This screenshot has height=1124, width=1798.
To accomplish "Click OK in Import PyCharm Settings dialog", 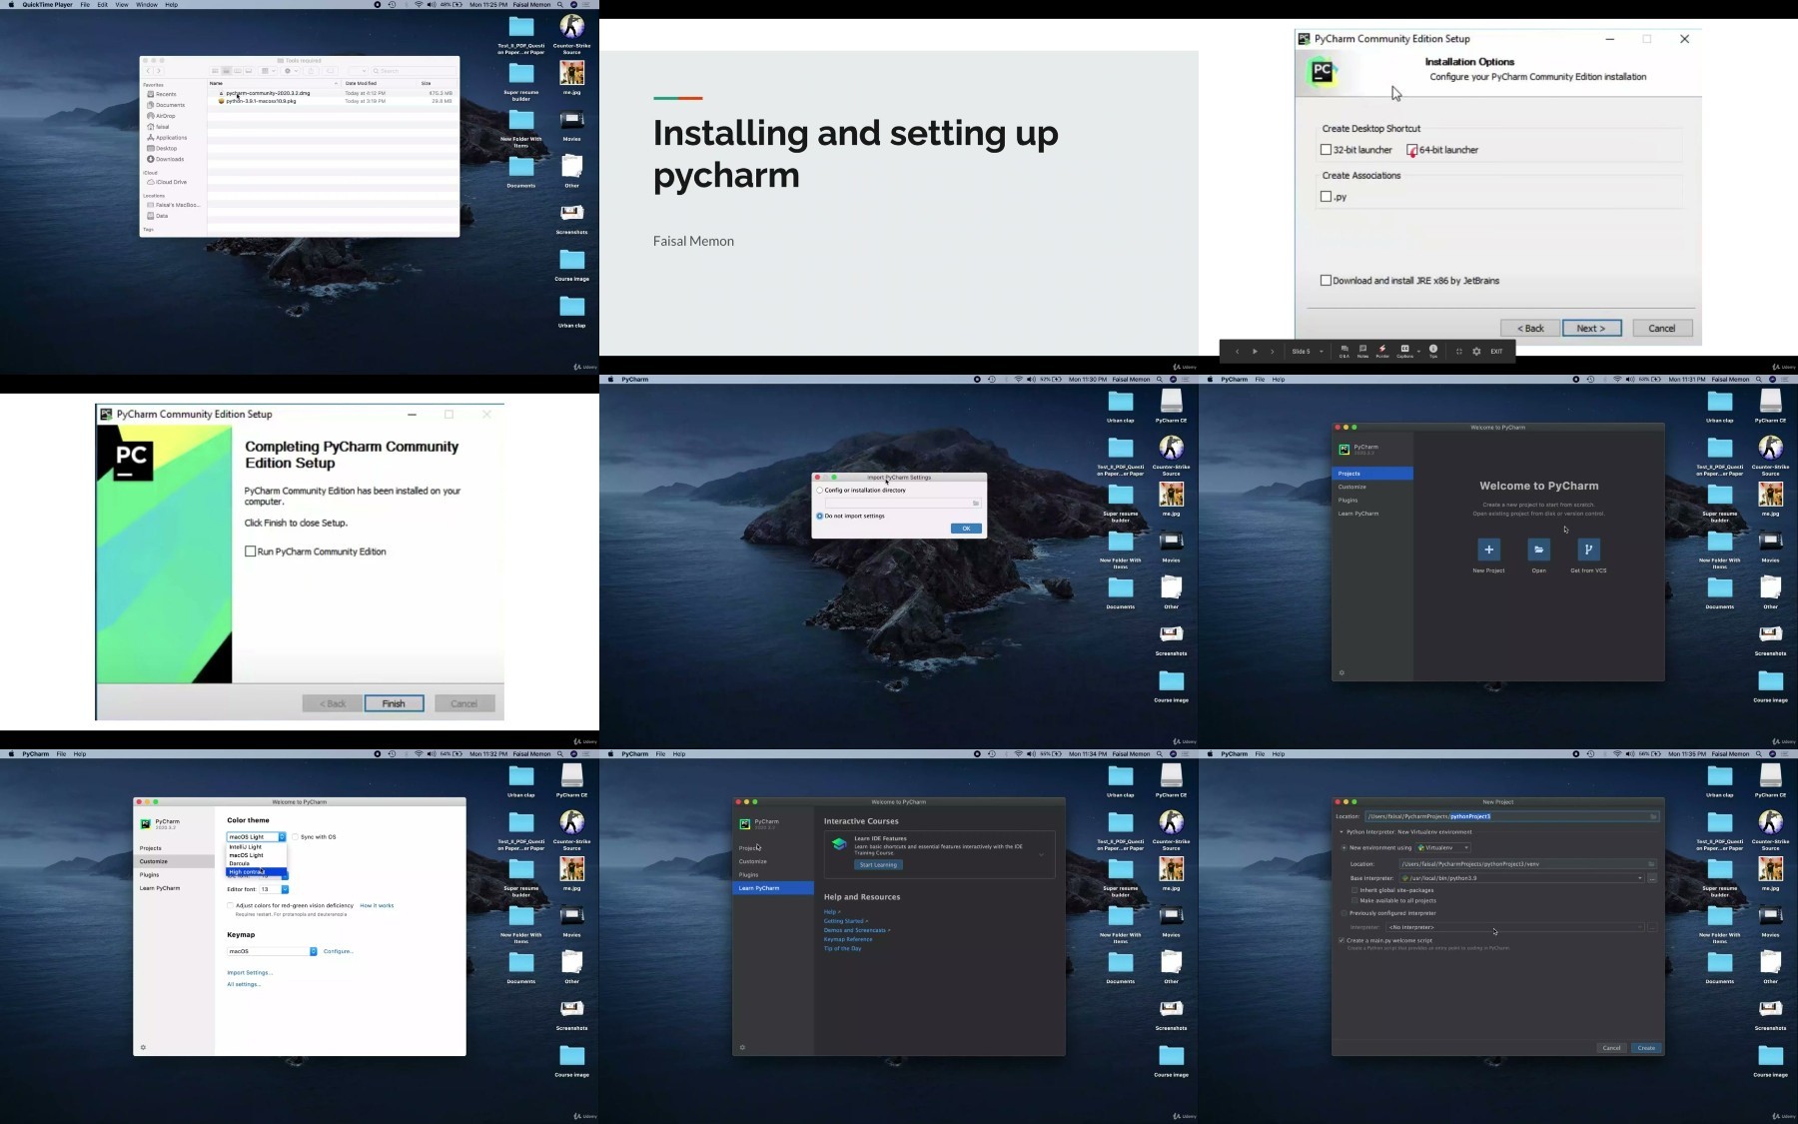I will (966, 529).
